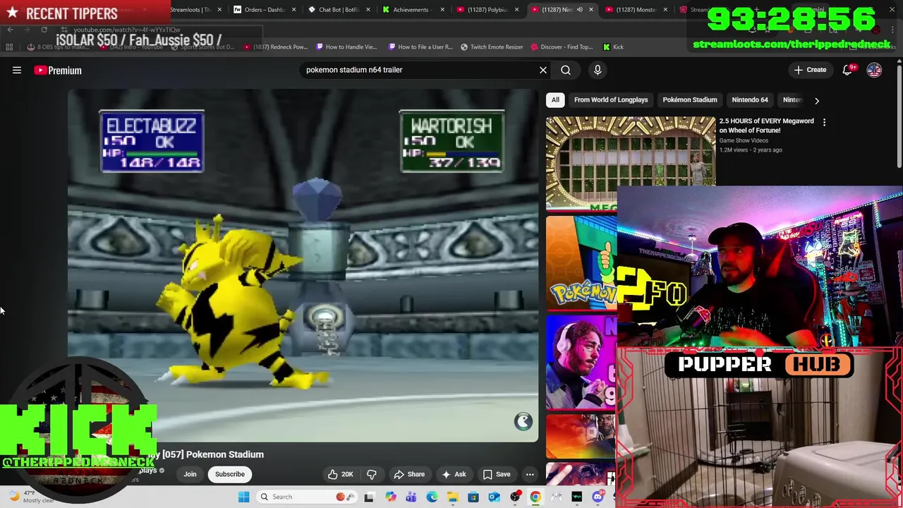Focus the YouTube search field
Image resolution: width=903 pixels, height=508 pixels.
[420, 70]
